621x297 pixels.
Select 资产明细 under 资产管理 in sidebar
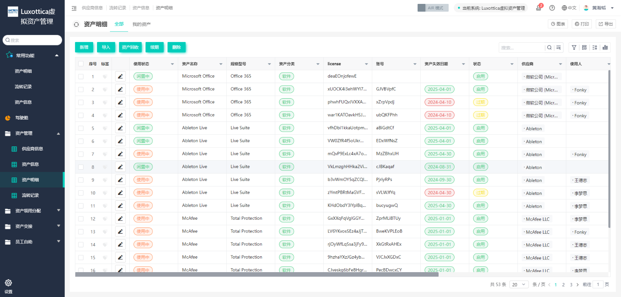coord(32,180)
